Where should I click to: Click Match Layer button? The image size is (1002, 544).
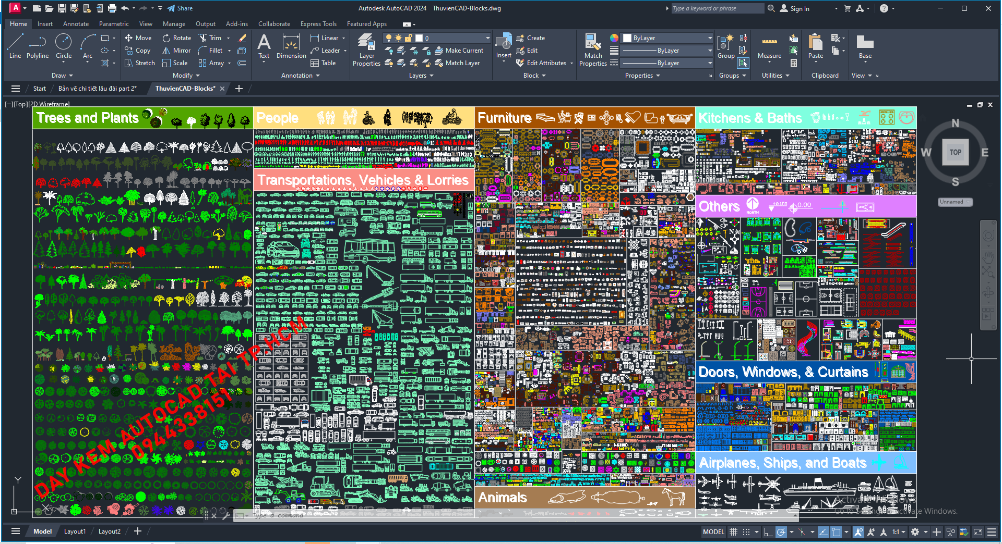[457, 63]
